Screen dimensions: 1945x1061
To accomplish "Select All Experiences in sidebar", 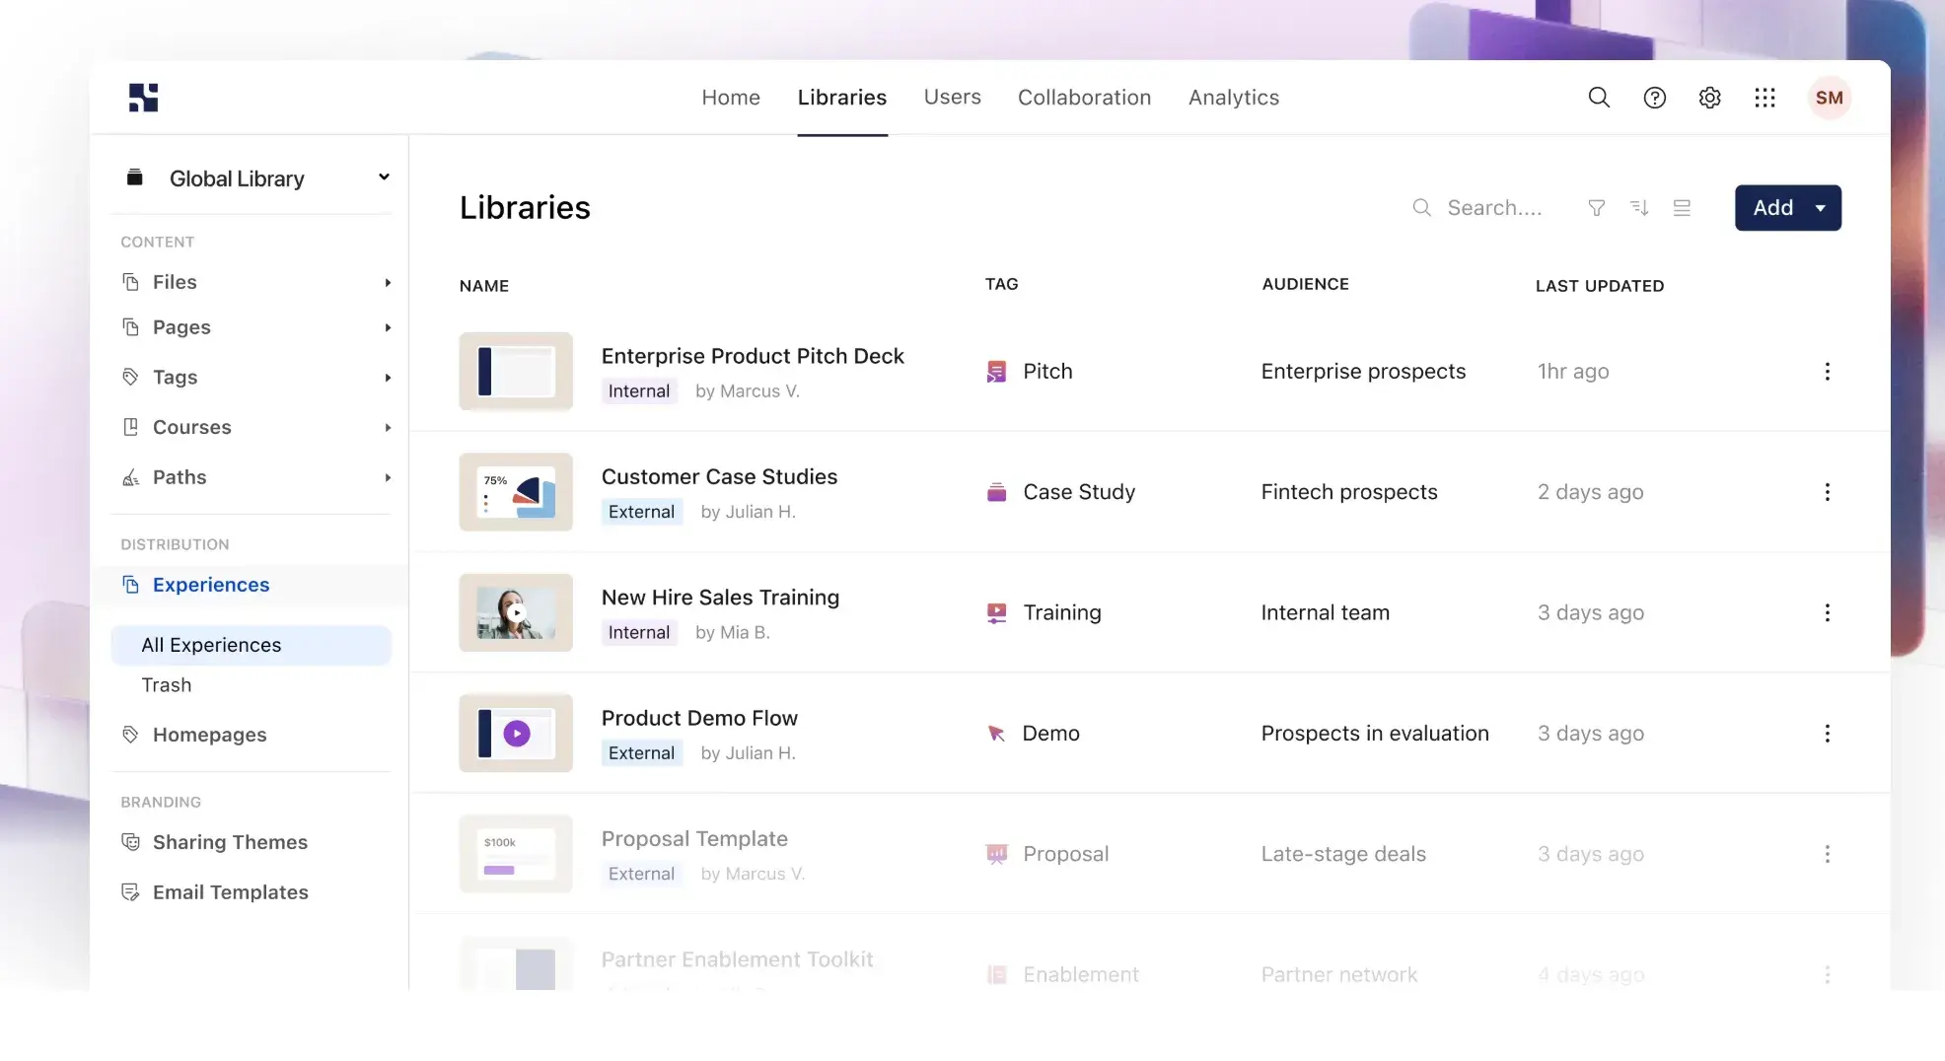I will tap(252, 645).
